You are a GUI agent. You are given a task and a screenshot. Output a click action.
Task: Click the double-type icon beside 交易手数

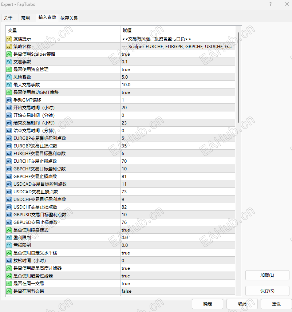pyautogui.click(x=9, y=62)
